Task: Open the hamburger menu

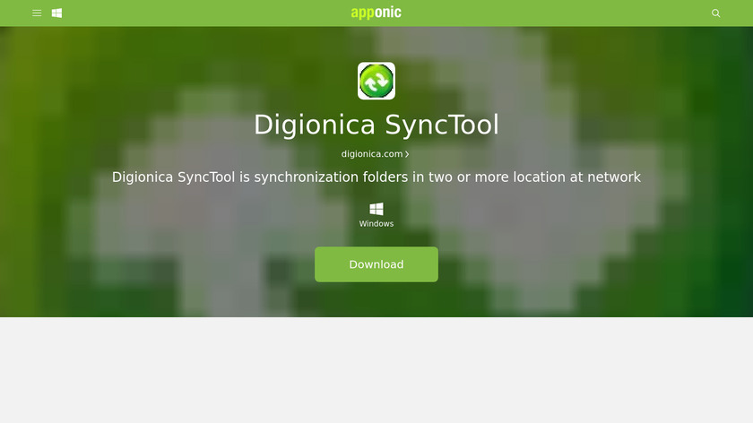Action: click(x=37, y=13)
